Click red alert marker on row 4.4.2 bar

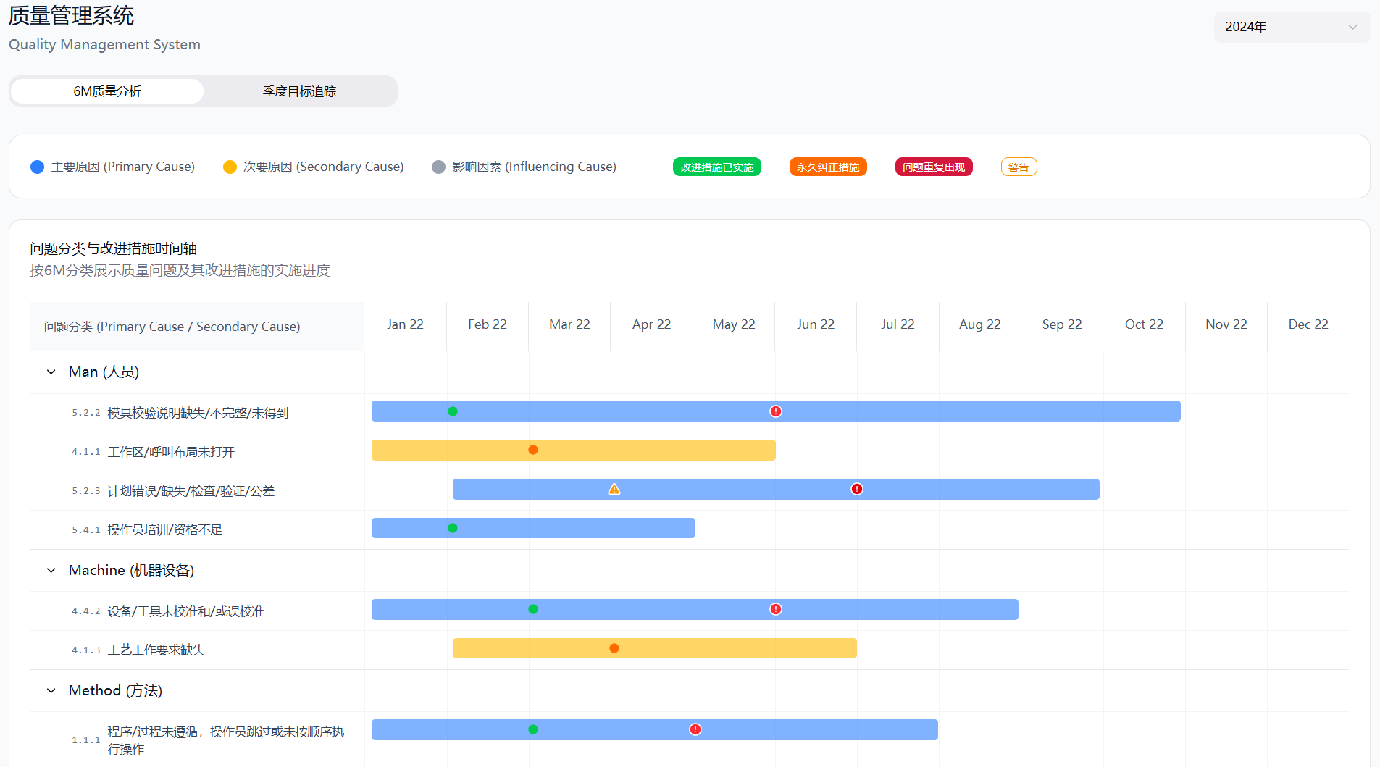coord(775,609)
